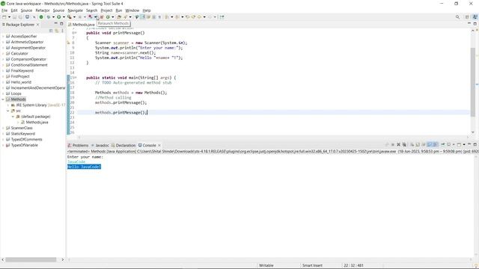
Task: Click the Search icon at the toolbar's far right
Action: pyautogui.click(x=457, y=17)
